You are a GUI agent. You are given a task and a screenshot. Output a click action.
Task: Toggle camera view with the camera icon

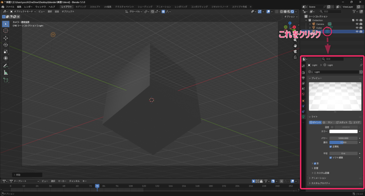(x=295, y=51)
